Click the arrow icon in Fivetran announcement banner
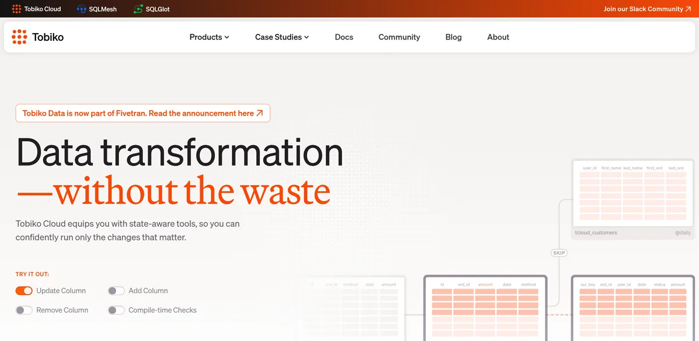This screenshot has width=699, height=341. tap(259, 113)
